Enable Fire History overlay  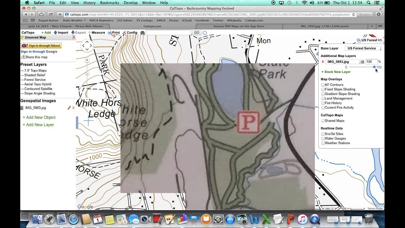323,103
